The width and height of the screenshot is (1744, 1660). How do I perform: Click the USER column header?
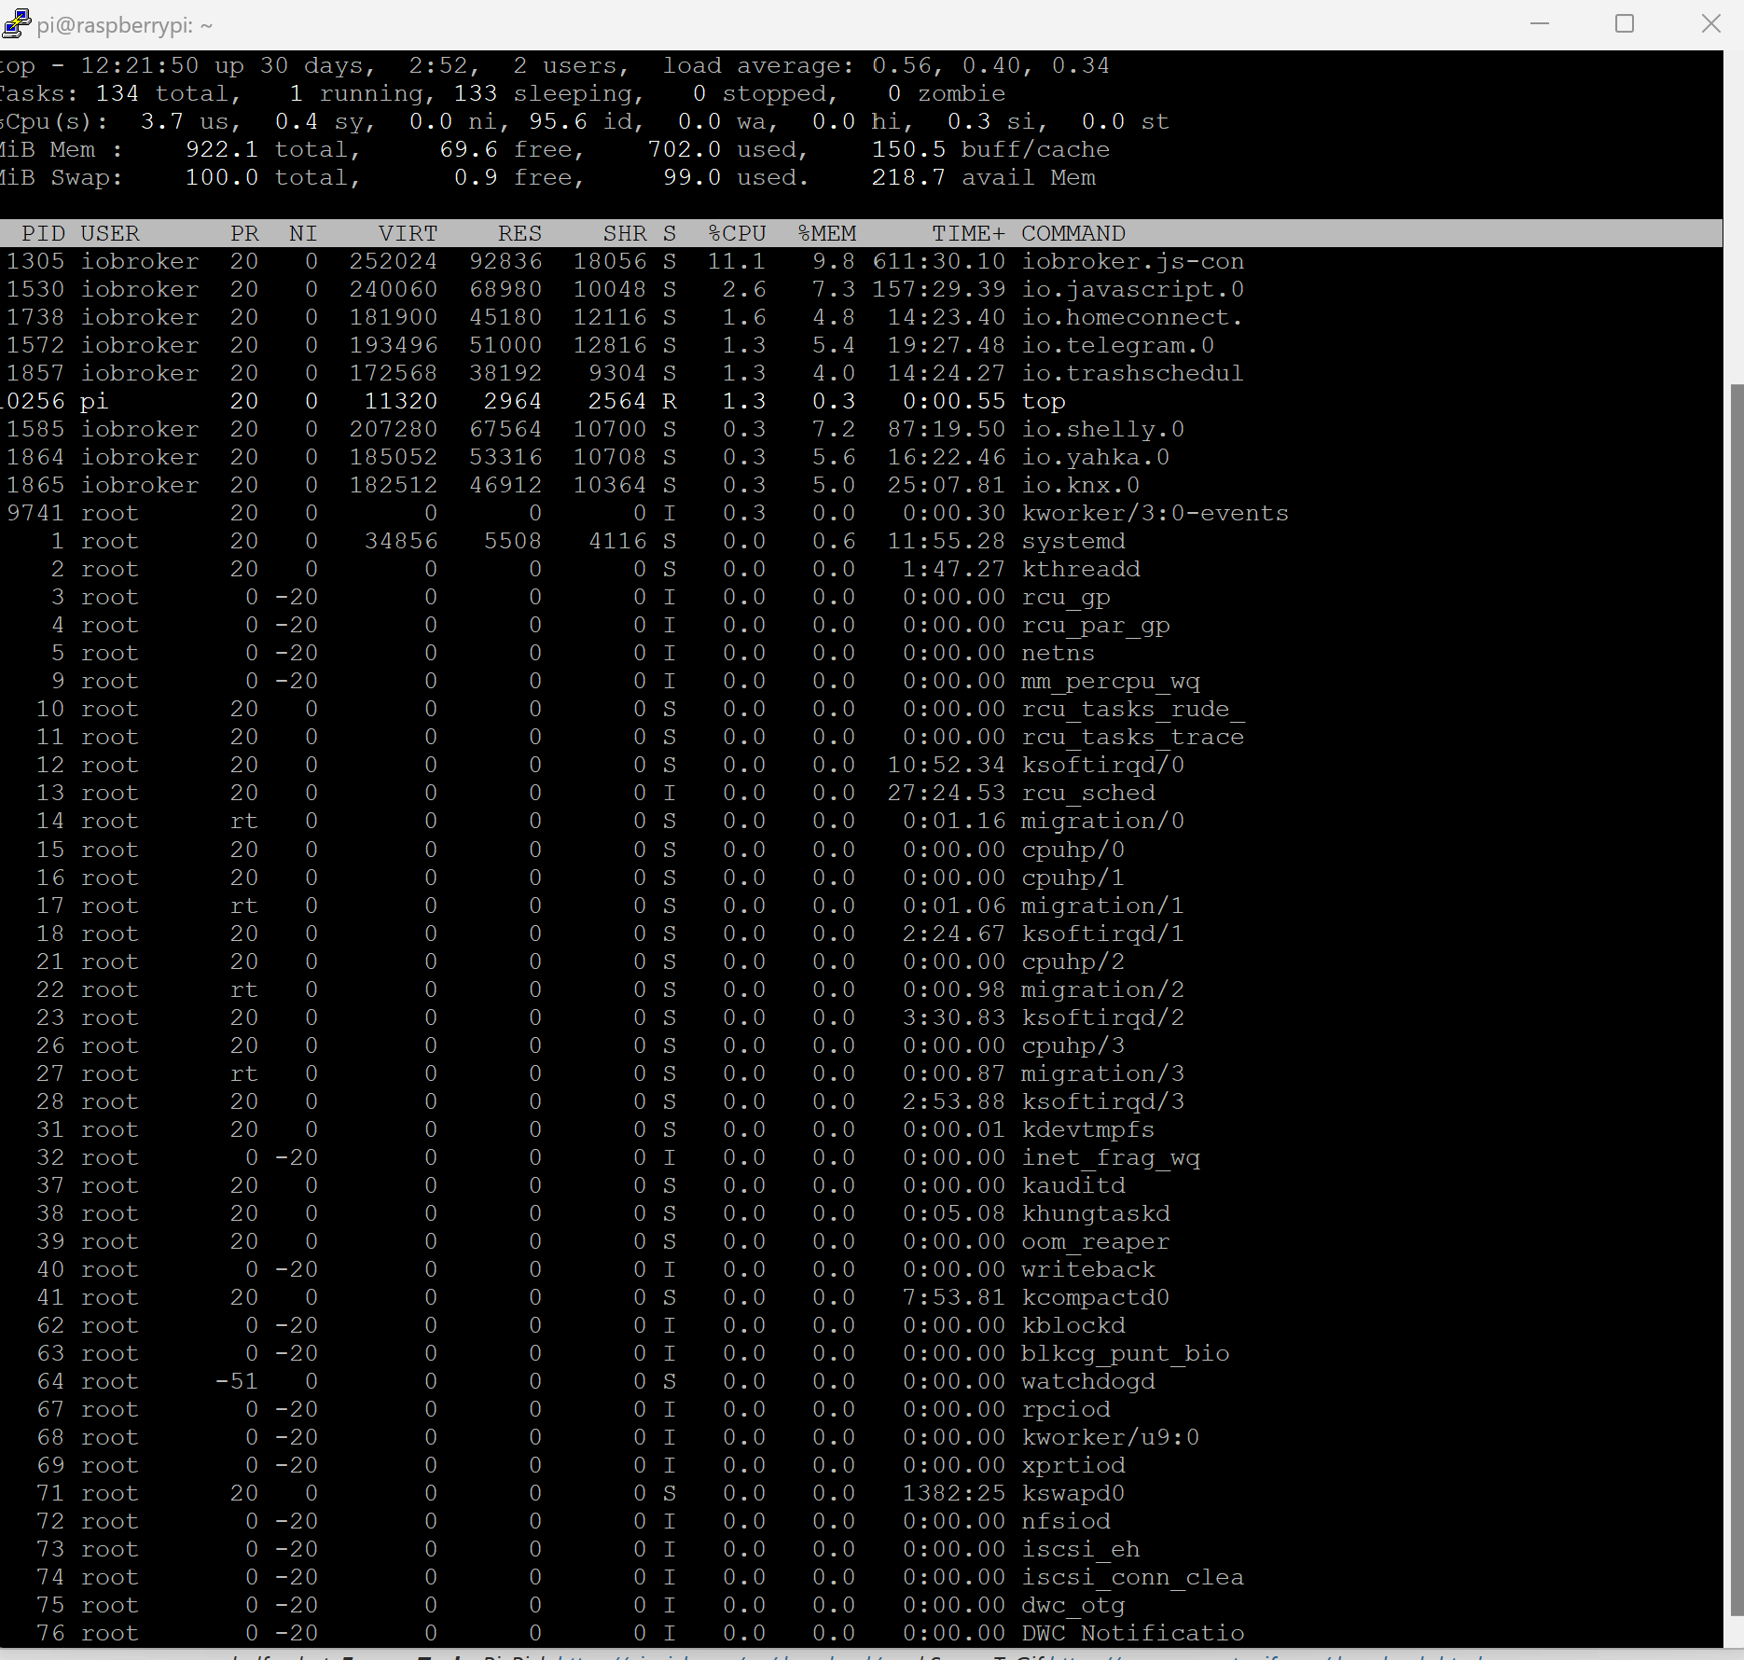(x=110, y=233)
